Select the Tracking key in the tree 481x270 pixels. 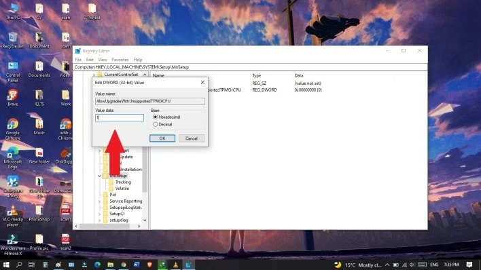click(123, 182)
